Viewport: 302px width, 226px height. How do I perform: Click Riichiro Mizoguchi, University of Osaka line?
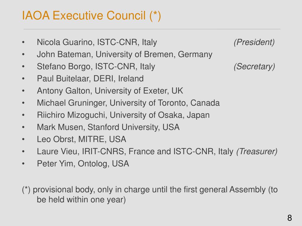tap(123, 115)
